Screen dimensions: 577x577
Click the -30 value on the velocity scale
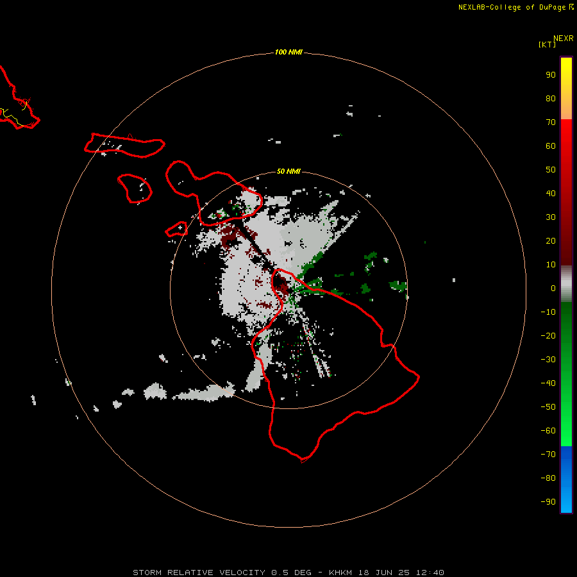coord(548,360)
